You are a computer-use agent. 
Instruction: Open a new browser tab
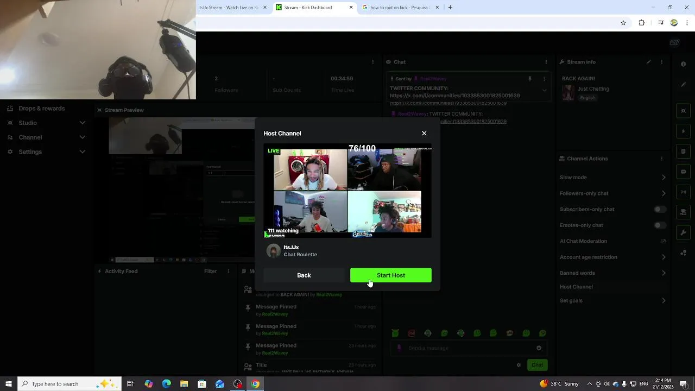[x=450, y=8]
